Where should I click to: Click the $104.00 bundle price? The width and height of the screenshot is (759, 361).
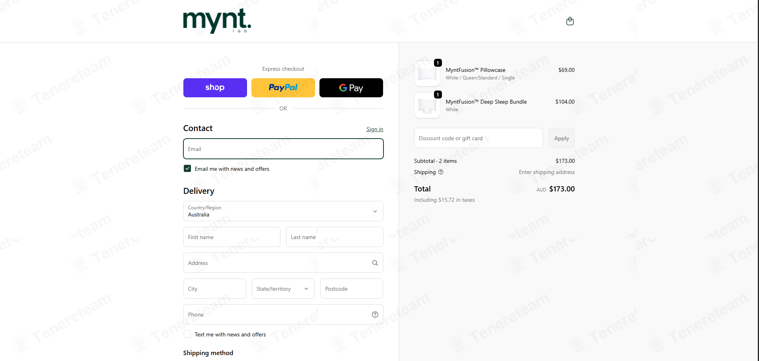[565, 102]
